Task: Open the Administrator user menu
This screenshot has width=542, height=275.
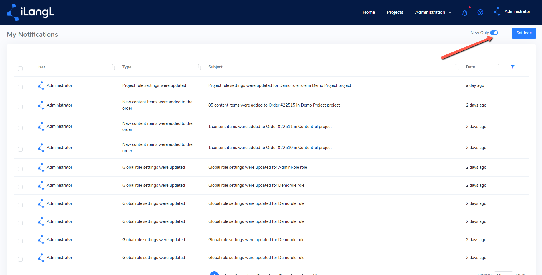Action: pos(517,11)
